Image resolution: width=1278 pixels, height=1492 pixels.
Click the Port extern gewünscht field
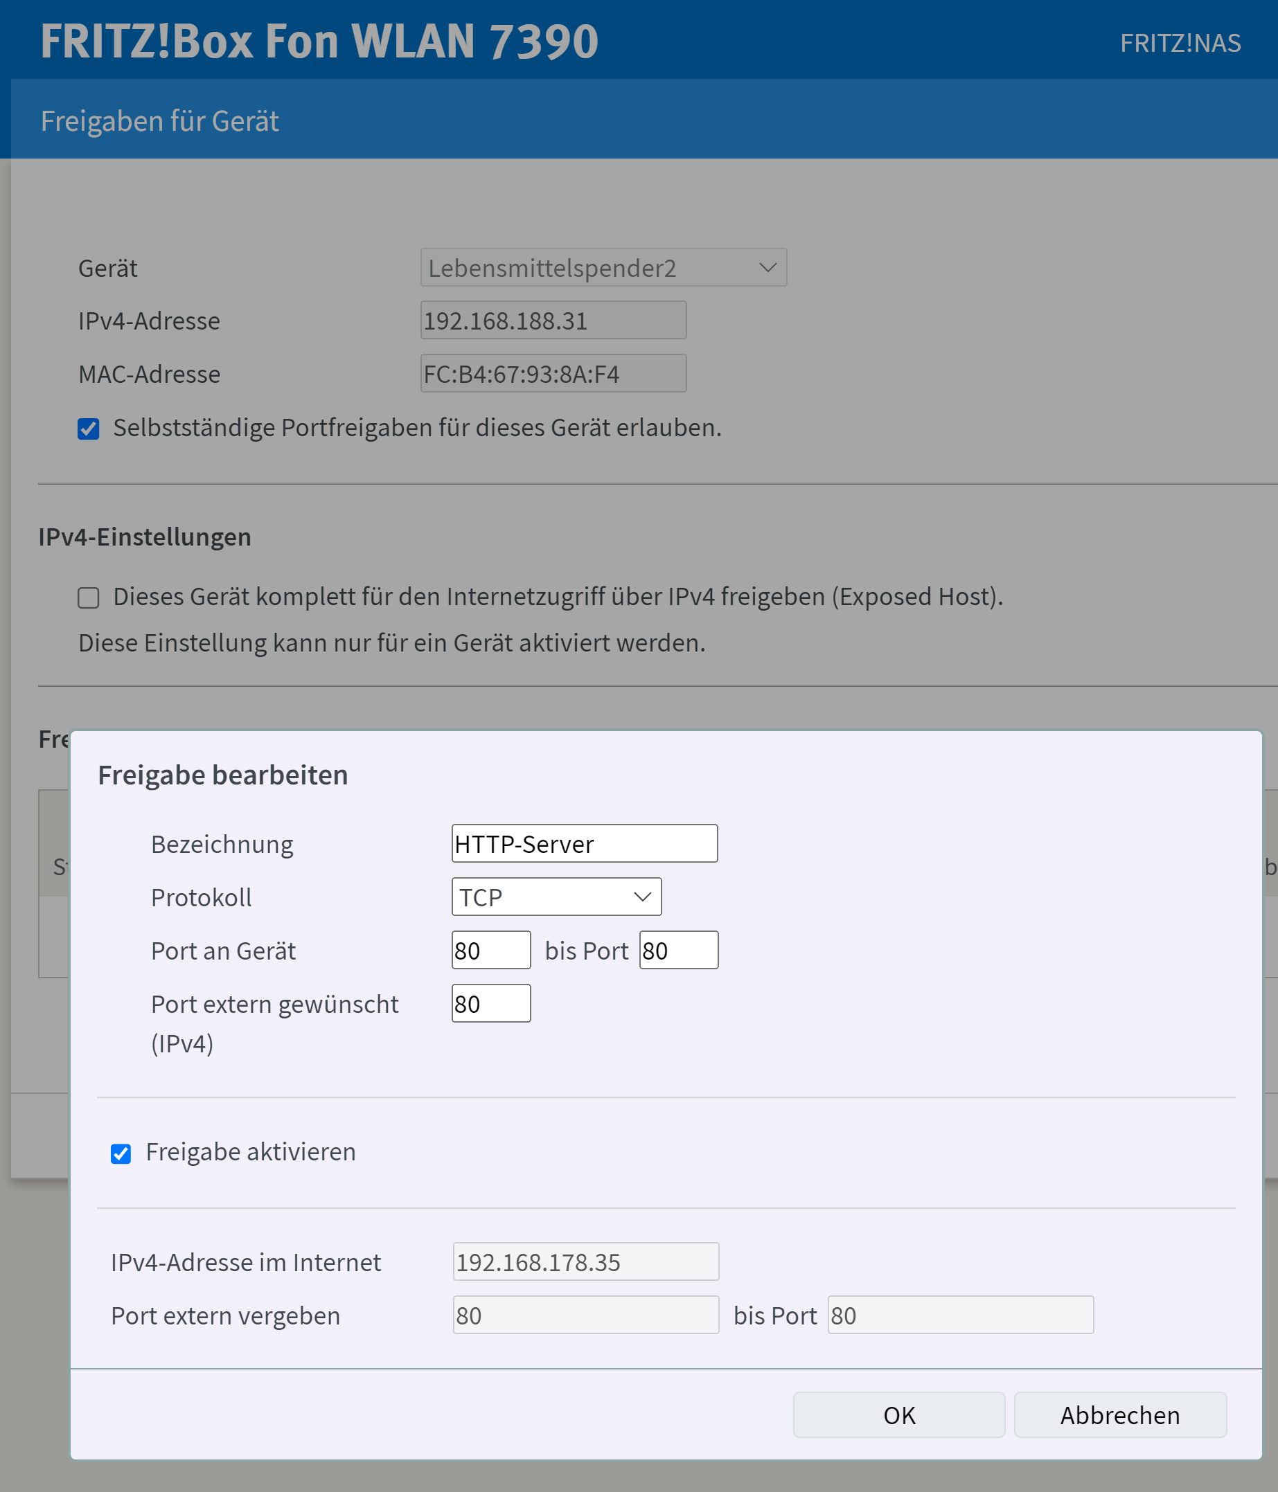click(490, 1003)
